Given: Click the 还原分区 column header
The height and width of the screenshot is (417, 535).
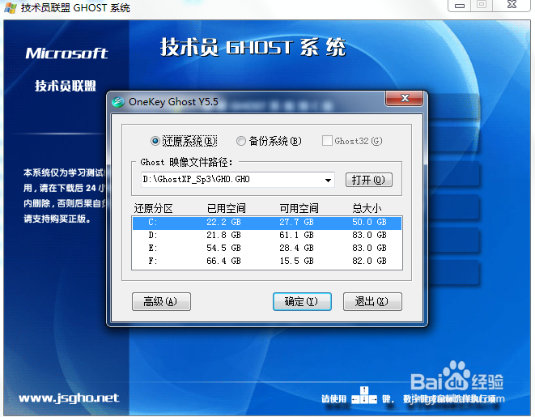Looking at the screenshot, I should [153, 208].
